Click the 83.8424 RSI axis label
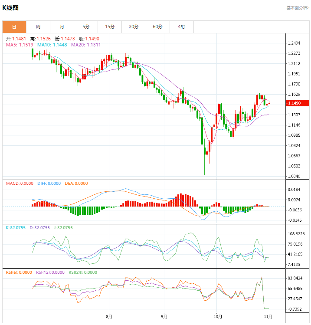Image resolution: width=311 pixels, height=325 pixels. 295,278
